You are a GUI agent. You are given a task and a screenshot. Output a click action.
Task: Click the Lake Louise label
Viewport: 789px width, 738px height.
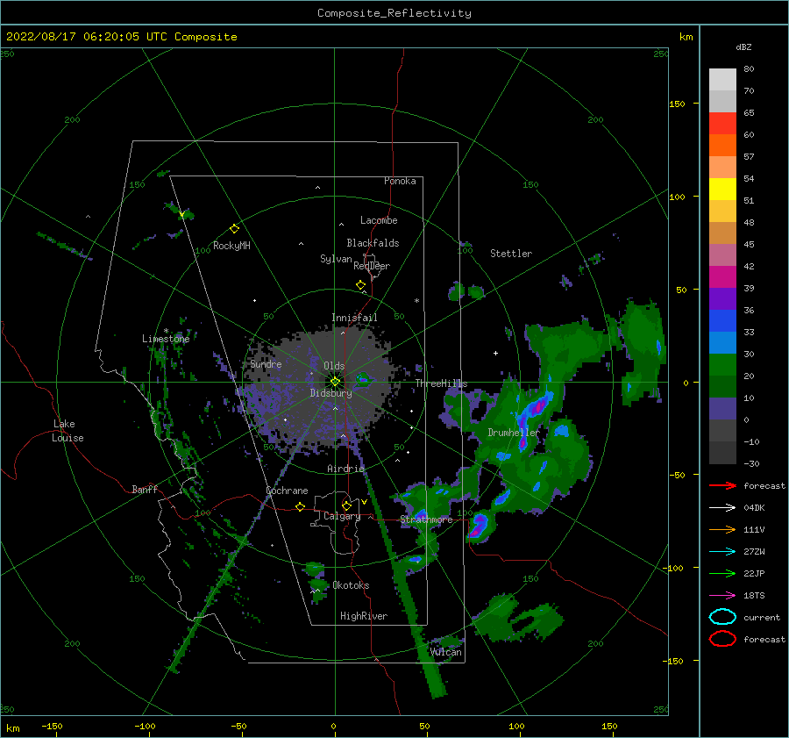point(68,431)
